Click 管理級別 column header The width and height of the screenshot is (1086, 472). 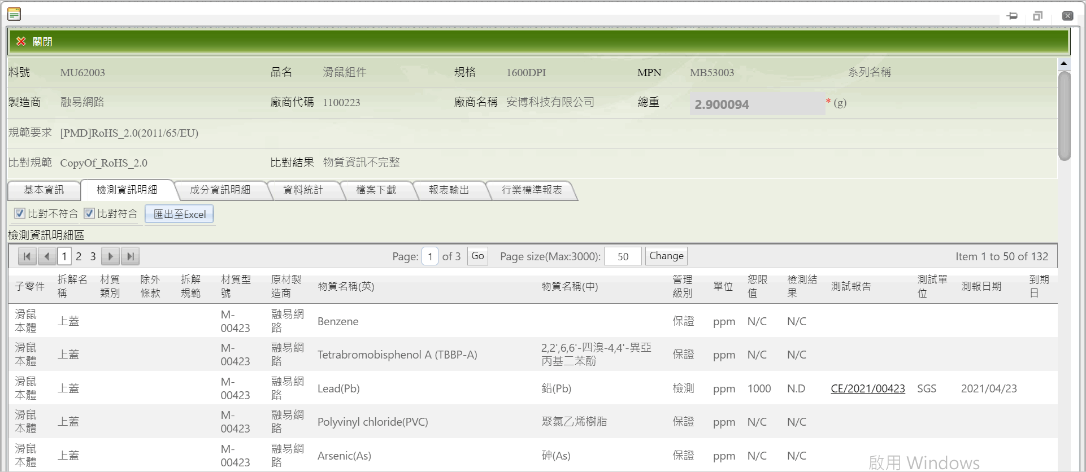(x=683, y=286)
